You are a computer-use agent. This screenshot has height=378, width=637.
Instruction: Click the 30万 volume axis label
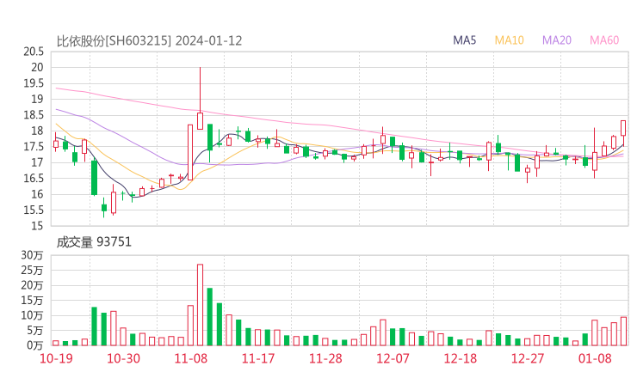pyautogui.click(x=32, y=255)
